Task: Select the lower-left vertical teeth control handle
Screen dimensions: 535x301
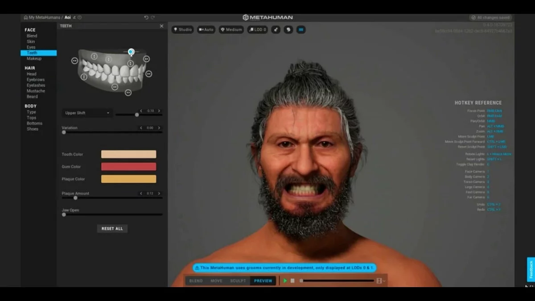Action: 84,77
